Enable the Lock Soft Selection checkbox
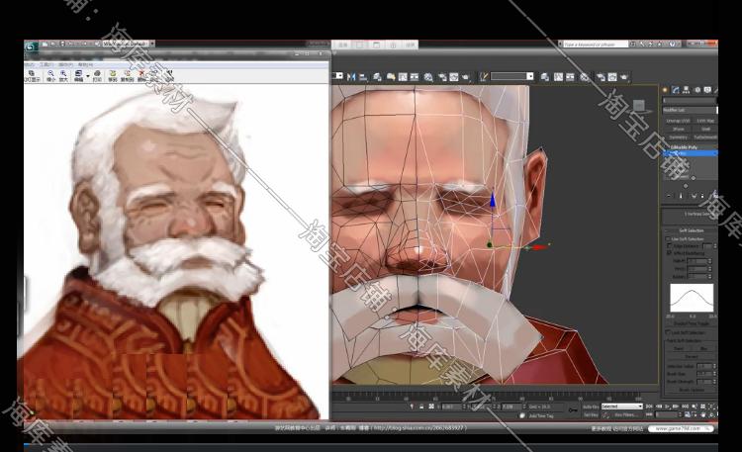742x452 pixels. (x=668, y=332)
